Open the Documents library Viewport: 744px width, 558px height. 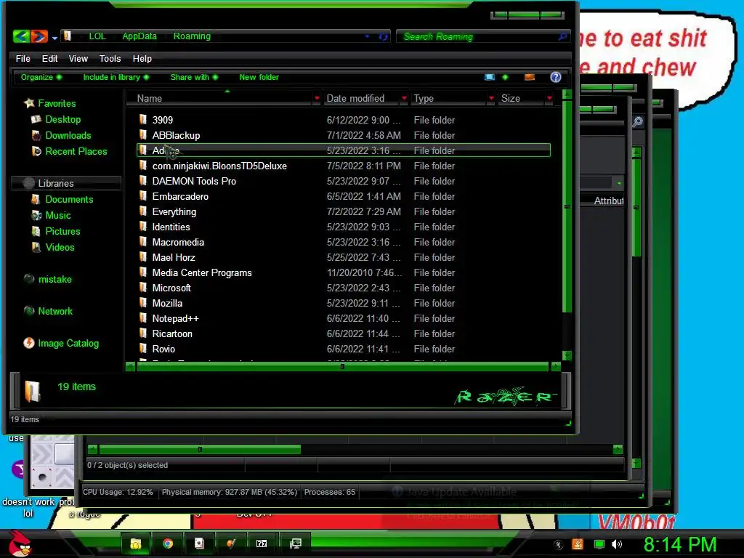69,200
